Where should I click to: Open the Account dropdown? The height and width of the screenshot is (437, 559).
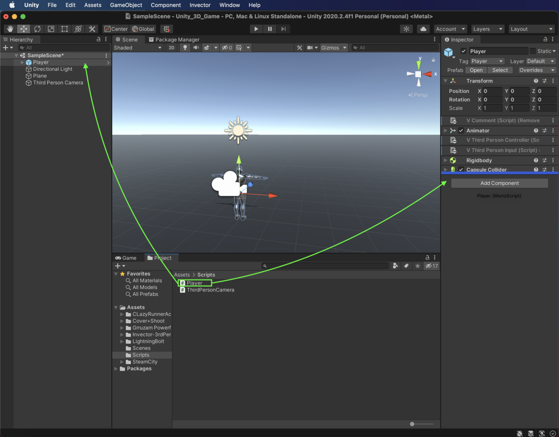coord(450,29)
